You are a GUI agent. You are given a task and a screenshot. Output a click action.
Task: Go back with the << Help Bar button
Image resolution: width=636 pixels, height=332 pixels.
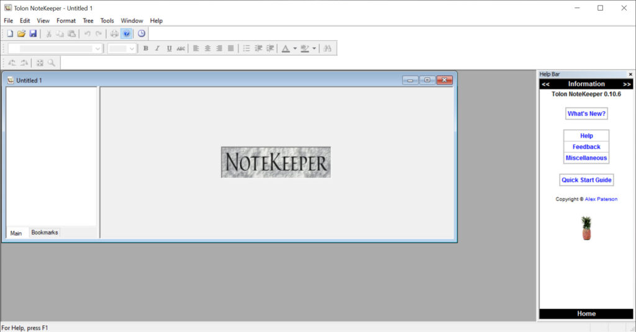coord(545,84)
